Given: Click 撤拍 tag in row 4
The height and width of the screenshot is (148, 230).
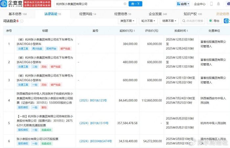Looking at the screenshot, I should pyautogui.click(x=44, y=107).
